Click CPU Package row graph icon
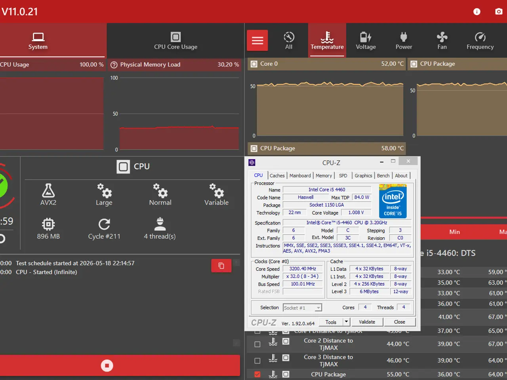The width and height of the screenshot is (507, 380). (286, 374)
